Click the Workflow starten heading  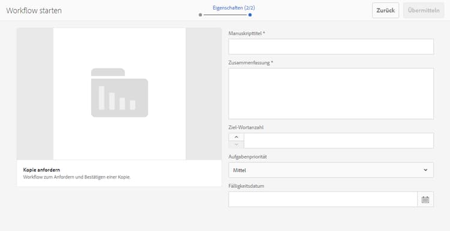coord(34,11)
